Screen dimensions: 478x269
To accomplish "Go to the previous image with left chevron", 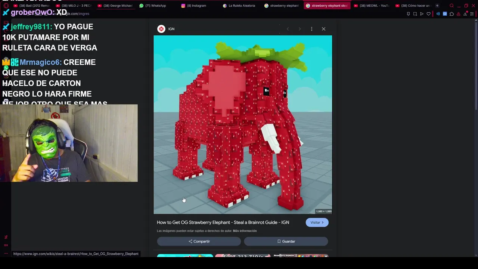I will [x=288, y=29].
